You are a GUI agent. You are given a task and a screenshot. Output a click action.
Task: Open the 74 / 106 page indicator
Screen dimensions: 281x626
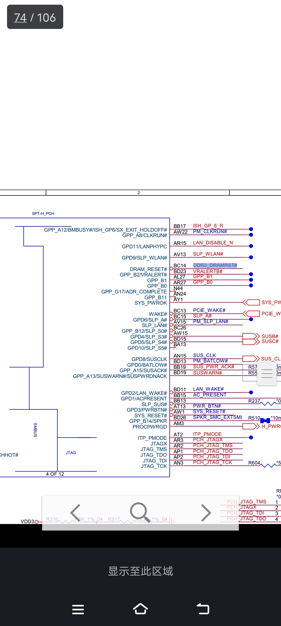tap(35, 17)
